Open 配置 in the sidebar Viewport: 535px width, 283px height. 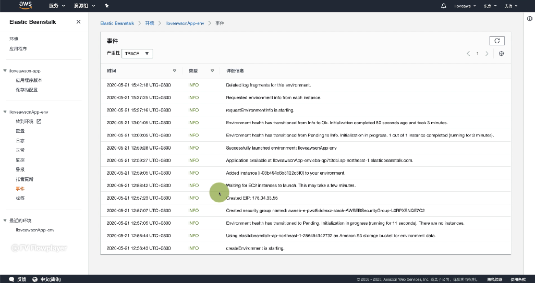pos(20,131)
